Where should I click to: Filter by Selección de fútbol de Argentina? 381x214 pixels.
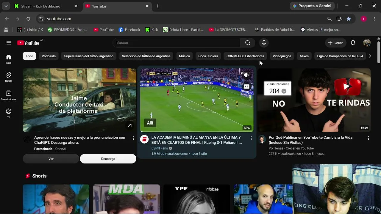click(146, 56)
